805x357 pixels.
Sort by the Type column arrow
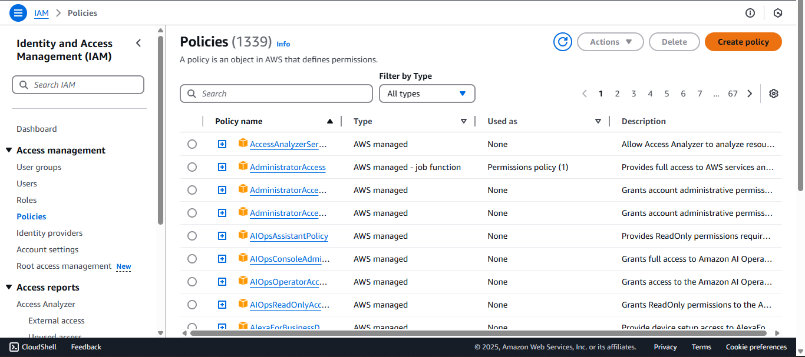464,121
